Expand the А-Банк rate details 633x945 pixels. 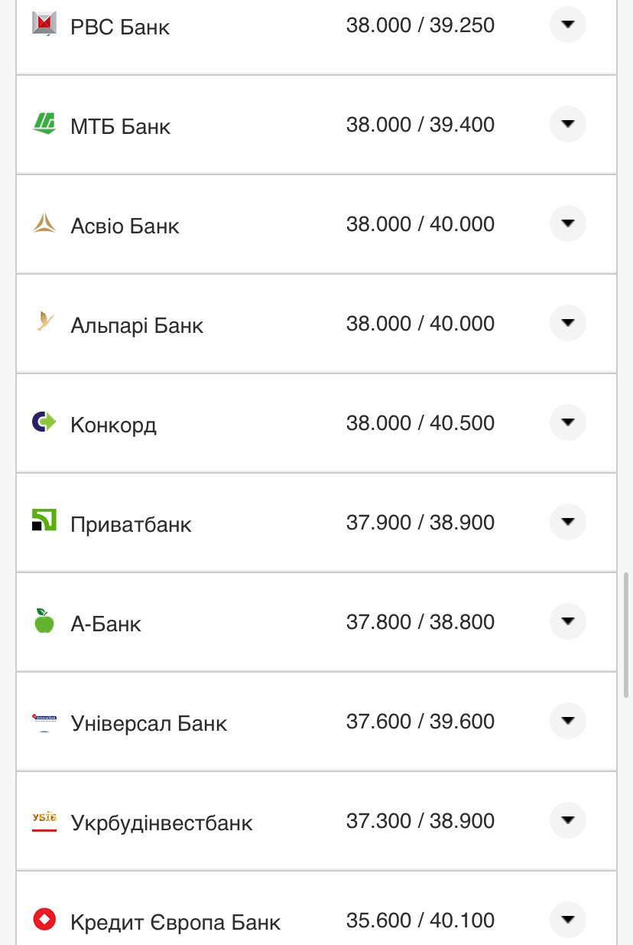(x=567, y=621)
